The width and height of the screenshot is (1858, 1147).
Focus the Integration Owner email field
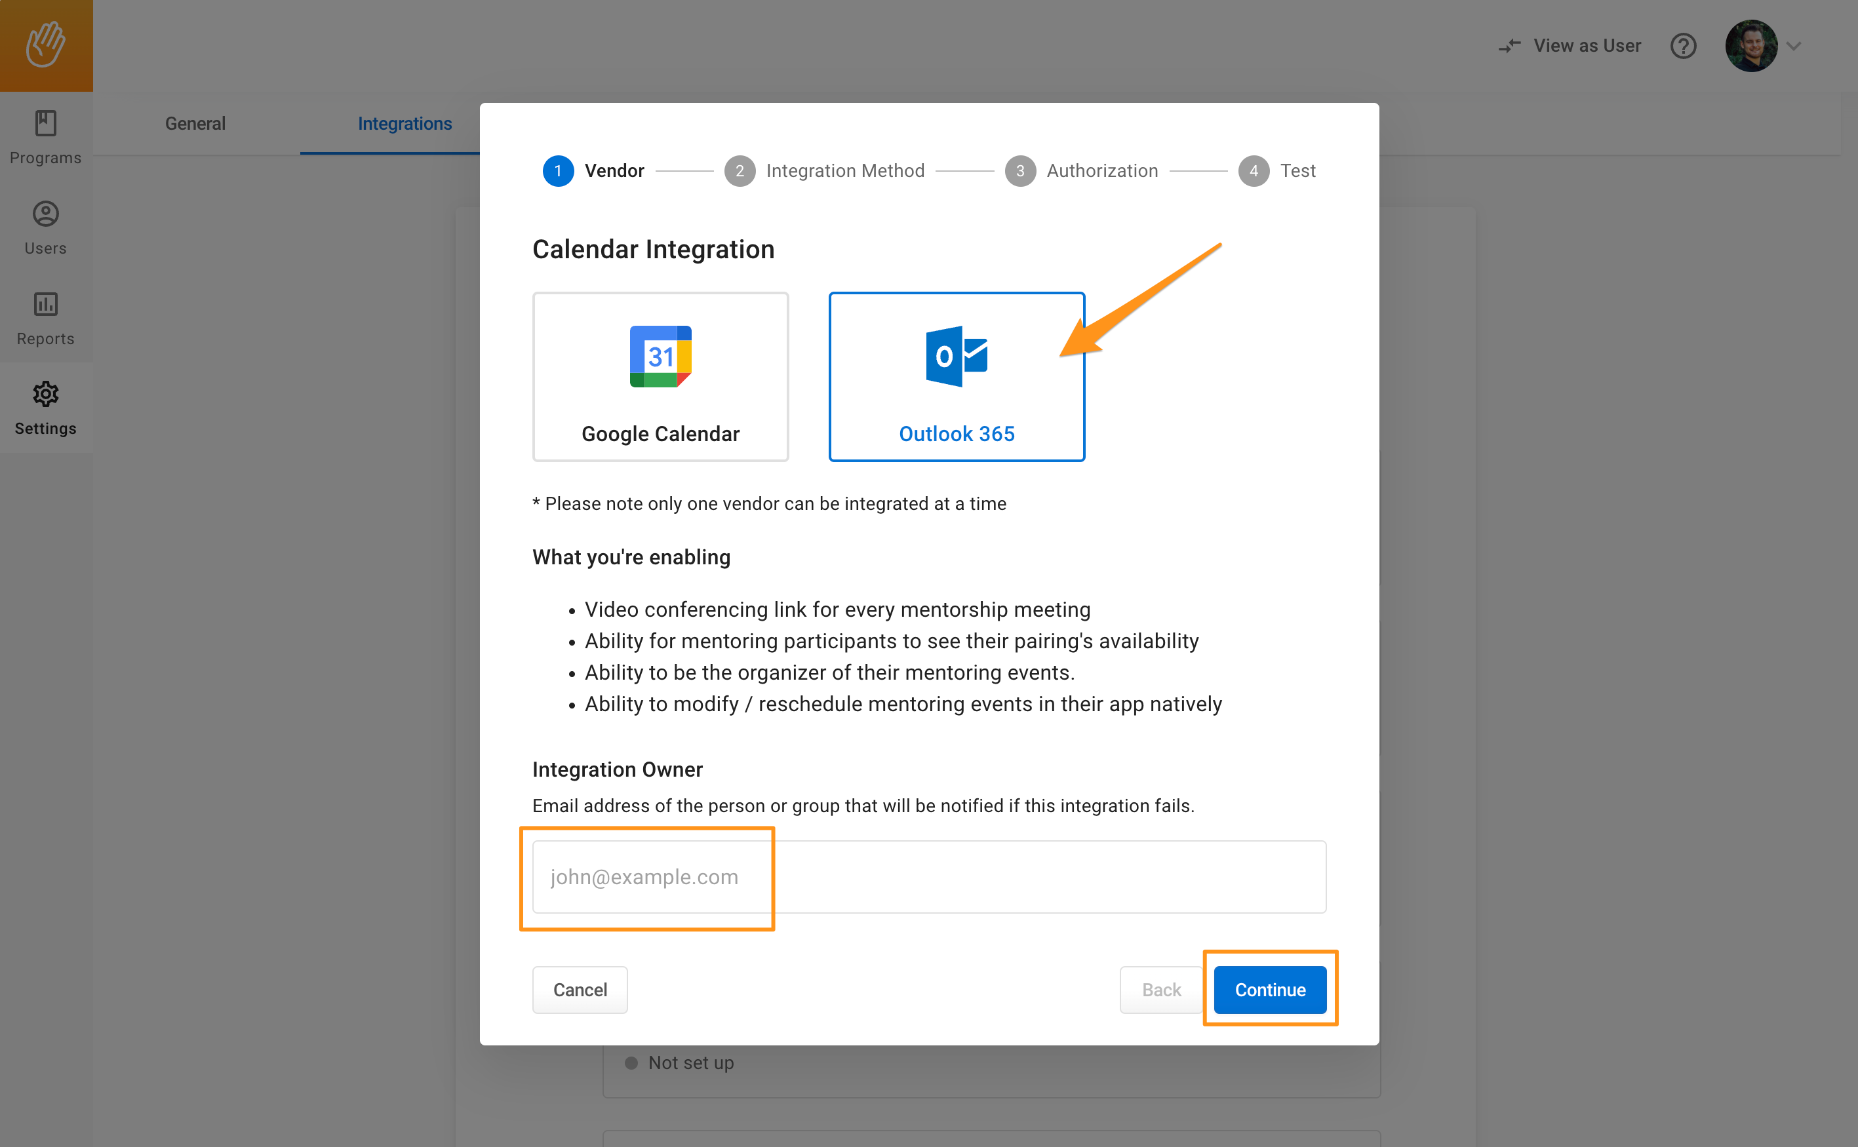pyautogui.click(x=928, y=876)
